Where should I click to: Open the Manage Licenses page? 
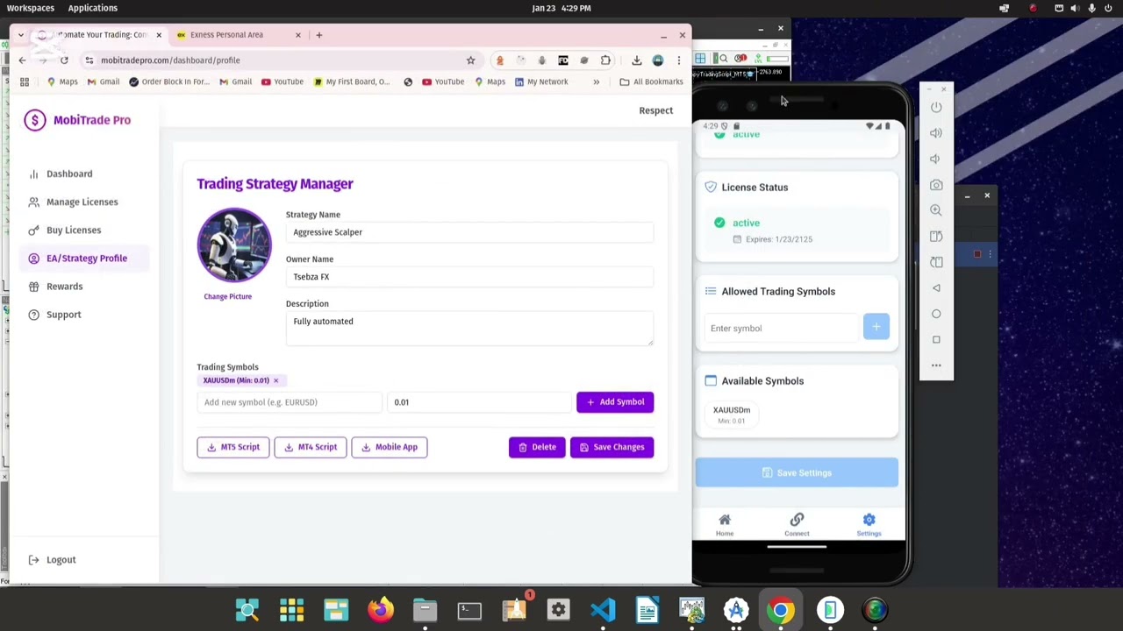tap(82, 202)
